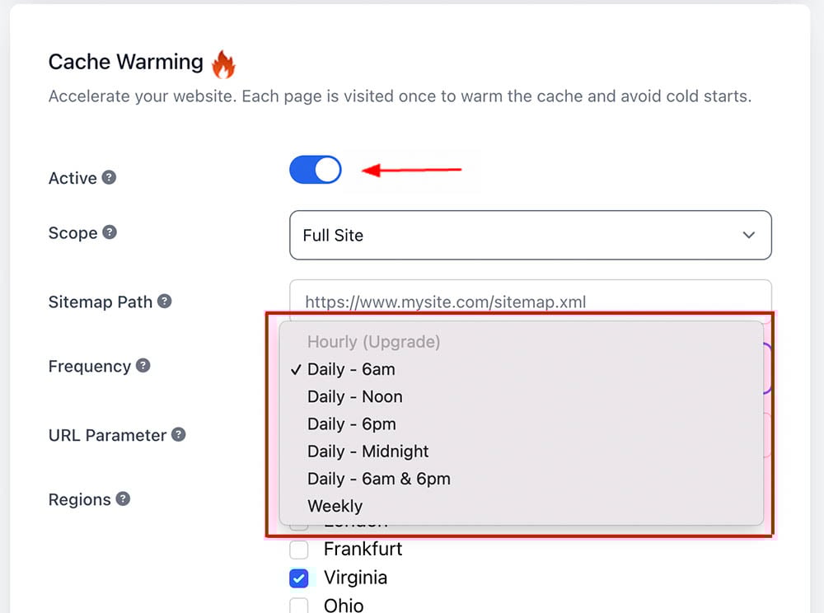Open the Sitemap Path help tooltip icon
The image size is (824, 613).
[x=165, y=302]
